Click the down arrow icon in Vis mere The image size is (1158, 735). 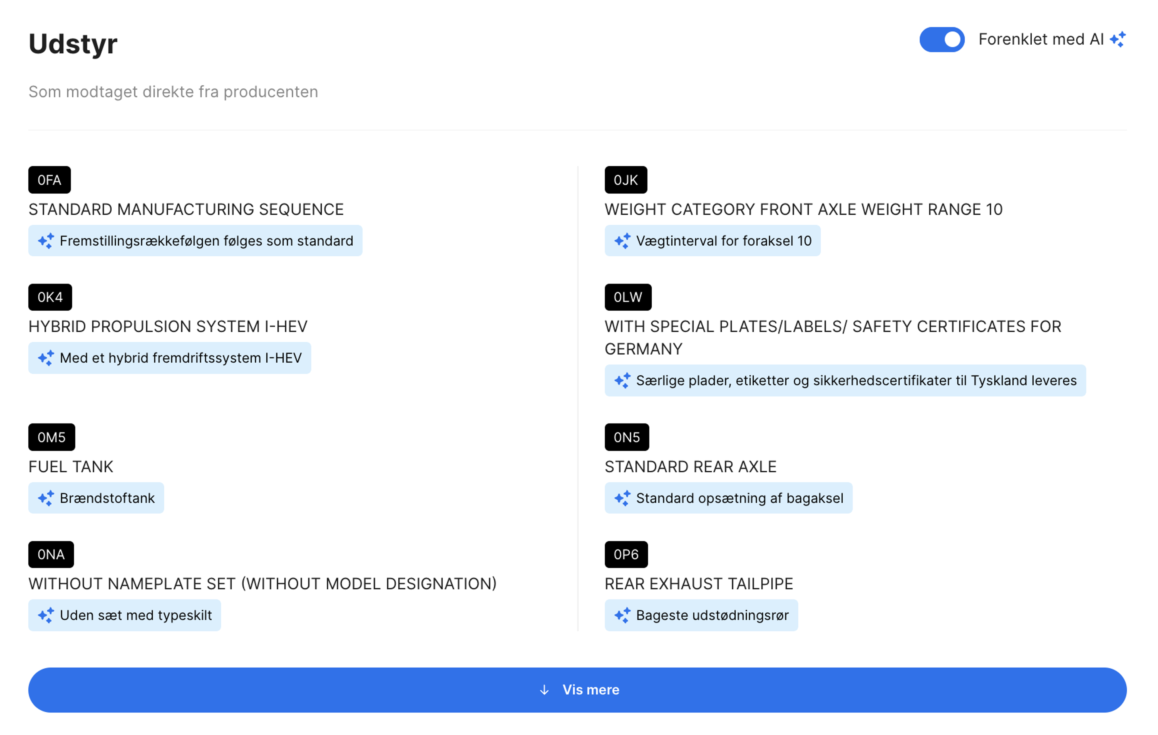pyautogui.click(x=544, y=690)
